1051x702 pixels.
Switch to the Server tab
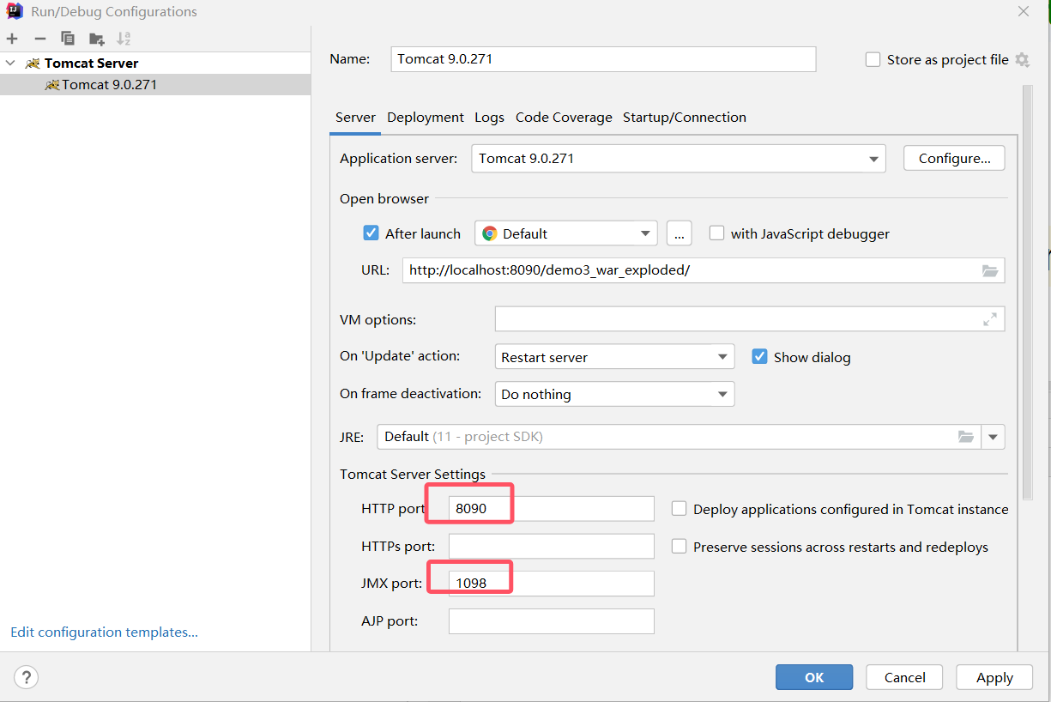click(x=355, y=118)
